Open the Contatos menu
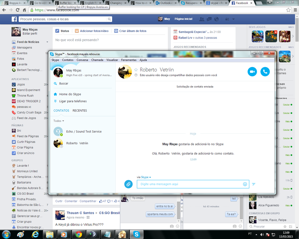Viewport: 299px width, 239px height. tap(68, 60)
